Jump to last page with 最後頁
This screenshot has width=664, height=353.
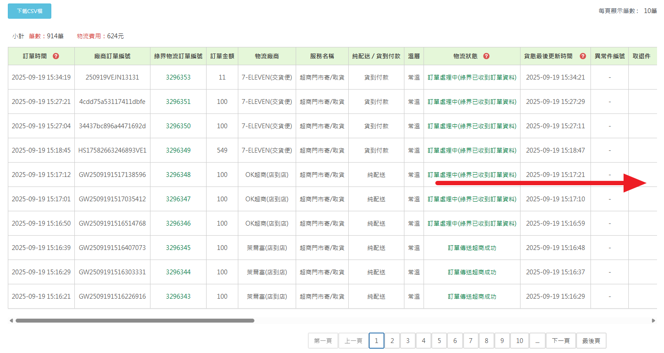tap(591, 341)
